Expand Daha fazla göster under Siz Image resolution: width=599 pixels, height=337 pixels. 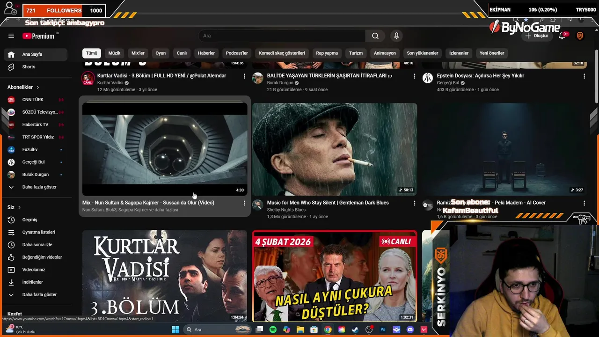(x=36, y=295)
